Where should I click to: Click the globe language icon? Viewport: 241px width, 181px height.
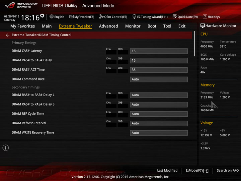52,16
